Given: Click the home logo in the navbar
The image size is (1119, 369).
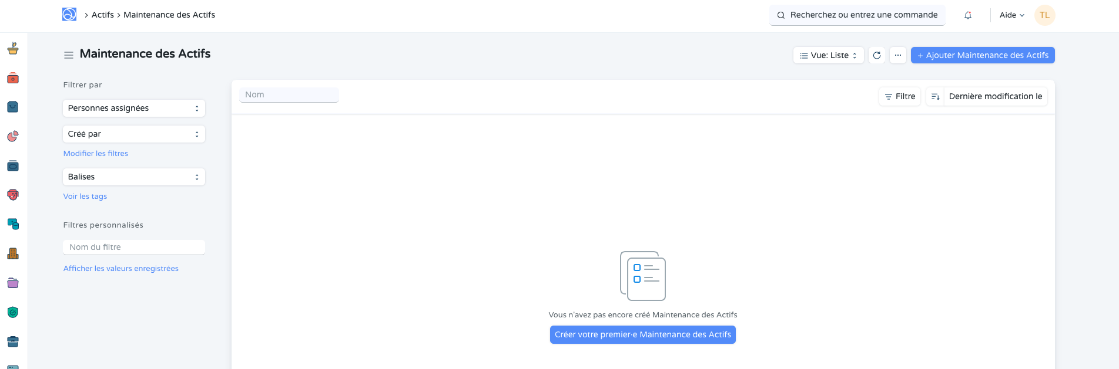Looking at the screenshot, I should pyautogui.click(x=69, y=15).
